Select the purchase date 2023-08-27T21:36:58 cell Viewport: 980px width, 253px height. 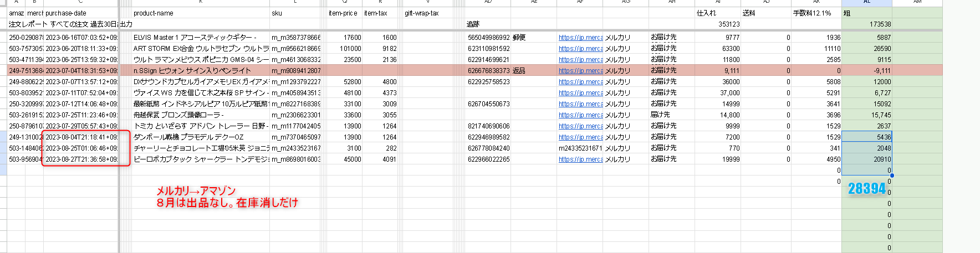click(81, 159)
